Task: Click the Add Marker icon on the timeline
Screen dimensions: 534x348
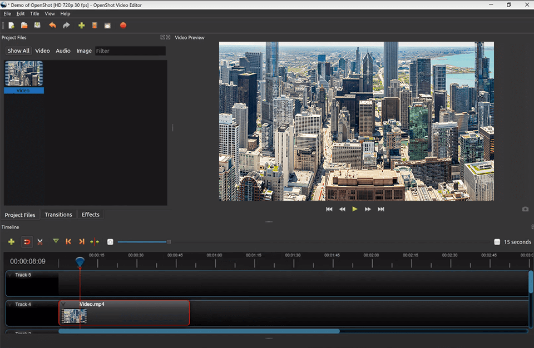Action: [x=56, y=242]
